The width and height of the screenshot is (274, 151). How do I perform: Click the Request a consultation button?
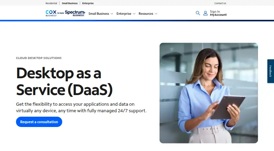(39, 122)
